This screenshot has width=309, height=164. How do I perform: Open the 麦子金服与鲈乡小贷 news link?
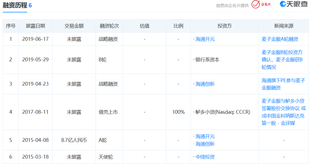click(x=284, y=112)
